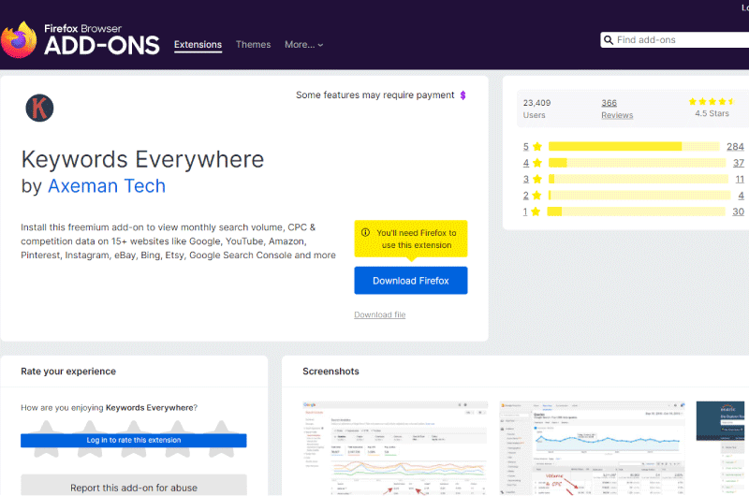Click the 3-star rating bar

(639, 179)
